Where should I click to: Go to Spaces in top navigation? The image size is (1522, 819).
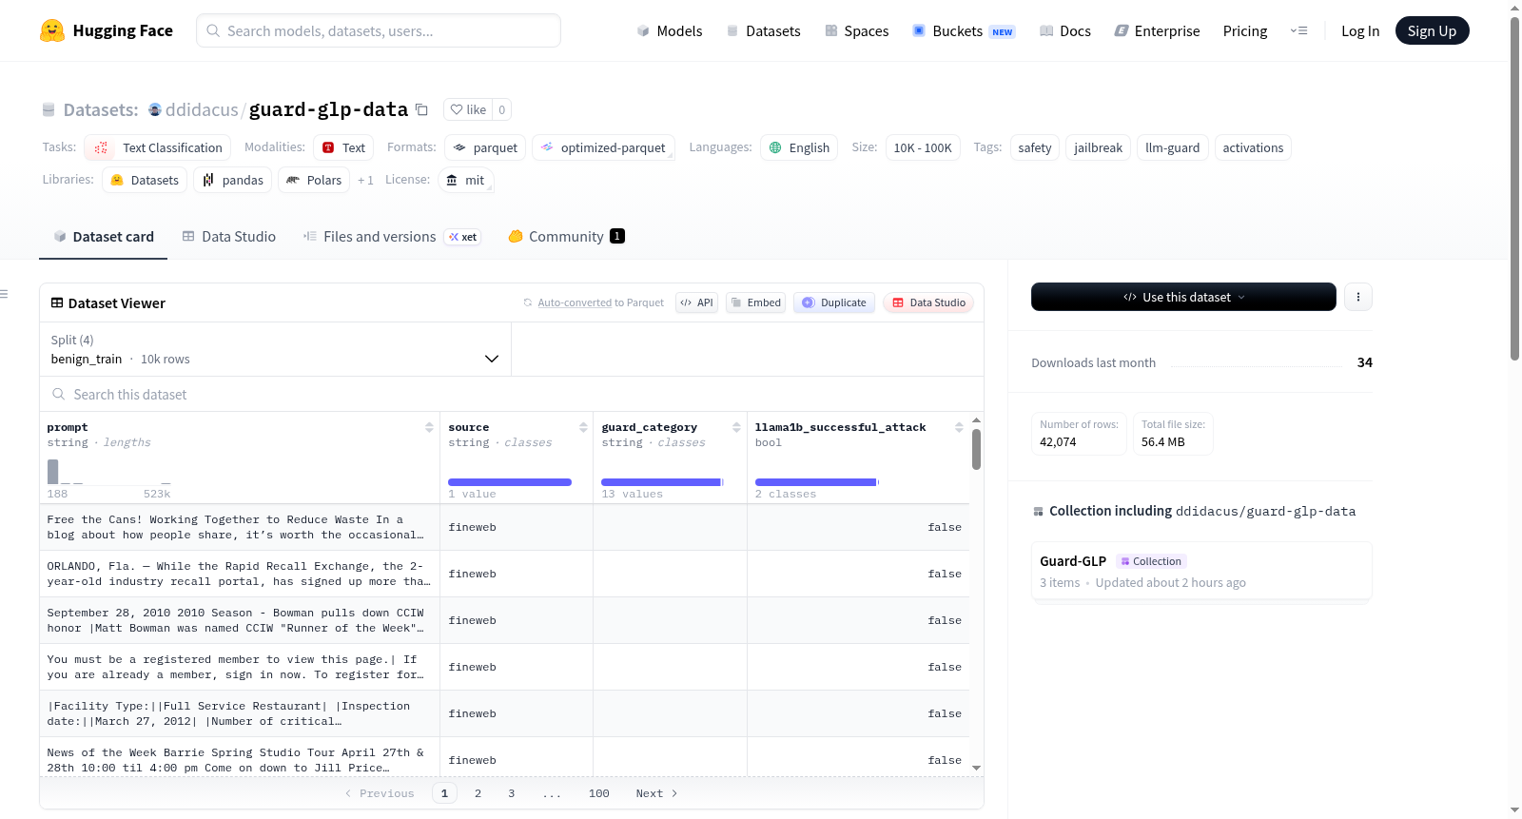coord(857,30)
